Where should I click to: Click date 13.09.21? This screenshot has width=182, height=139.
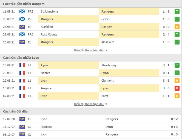click(x=9, y=65)
